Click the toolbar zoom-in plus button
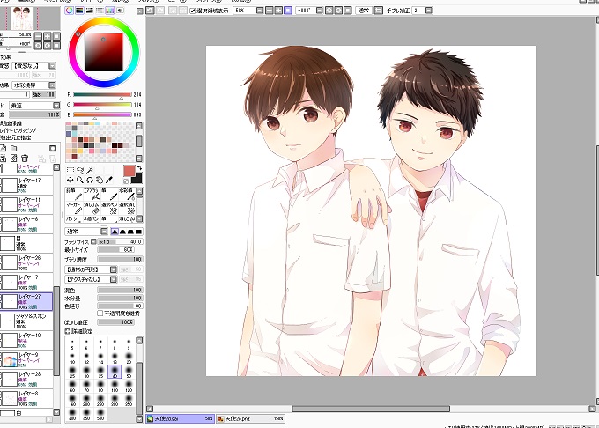 coord(278,11)
